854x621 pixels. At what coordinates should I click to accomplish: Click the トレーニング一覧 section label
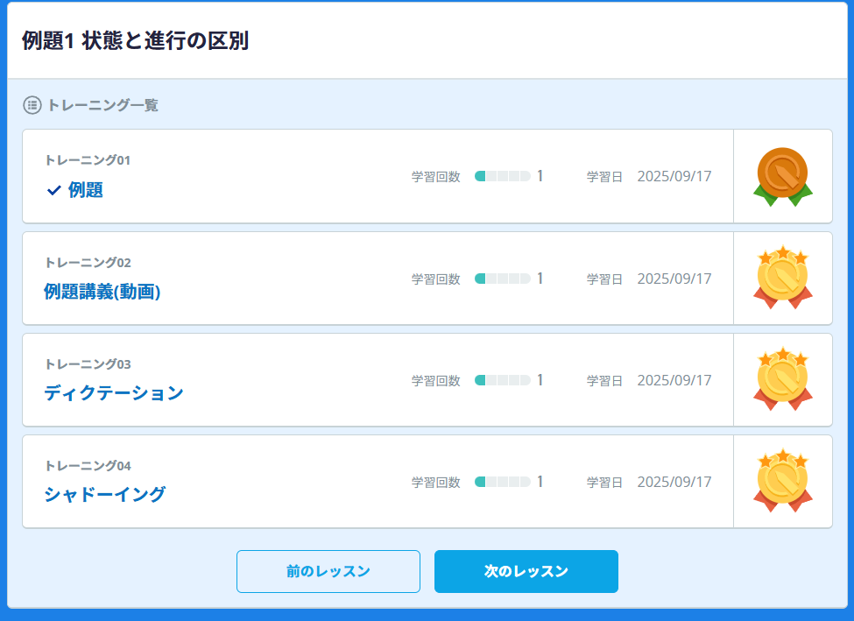click(x=102, y=105)
